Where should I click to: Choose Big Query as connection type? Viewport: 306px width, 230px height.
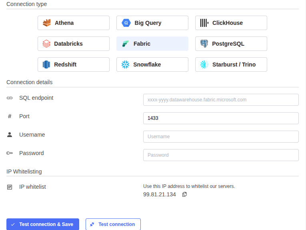[152, 23]
